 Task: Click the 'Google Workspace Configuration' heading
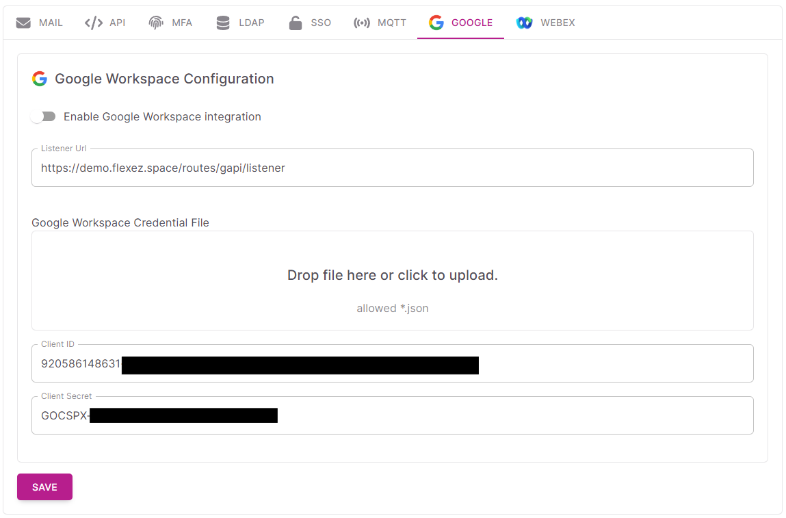click(x=164, y=79)
